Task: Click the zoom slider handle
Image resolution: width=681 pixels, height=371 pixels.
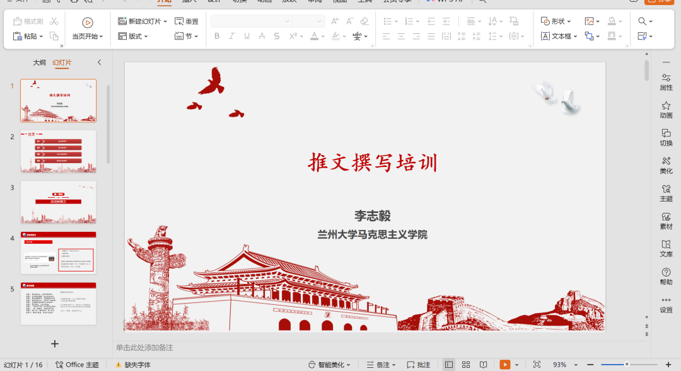Action: [627, 365]
